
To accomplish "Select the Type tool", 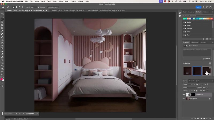I will pyautogui.click(x=2, y=60).
